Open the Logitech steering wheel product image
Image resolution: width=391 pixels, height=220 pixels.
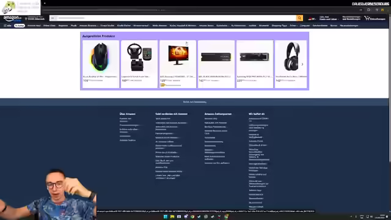click(x=139, y=57)
